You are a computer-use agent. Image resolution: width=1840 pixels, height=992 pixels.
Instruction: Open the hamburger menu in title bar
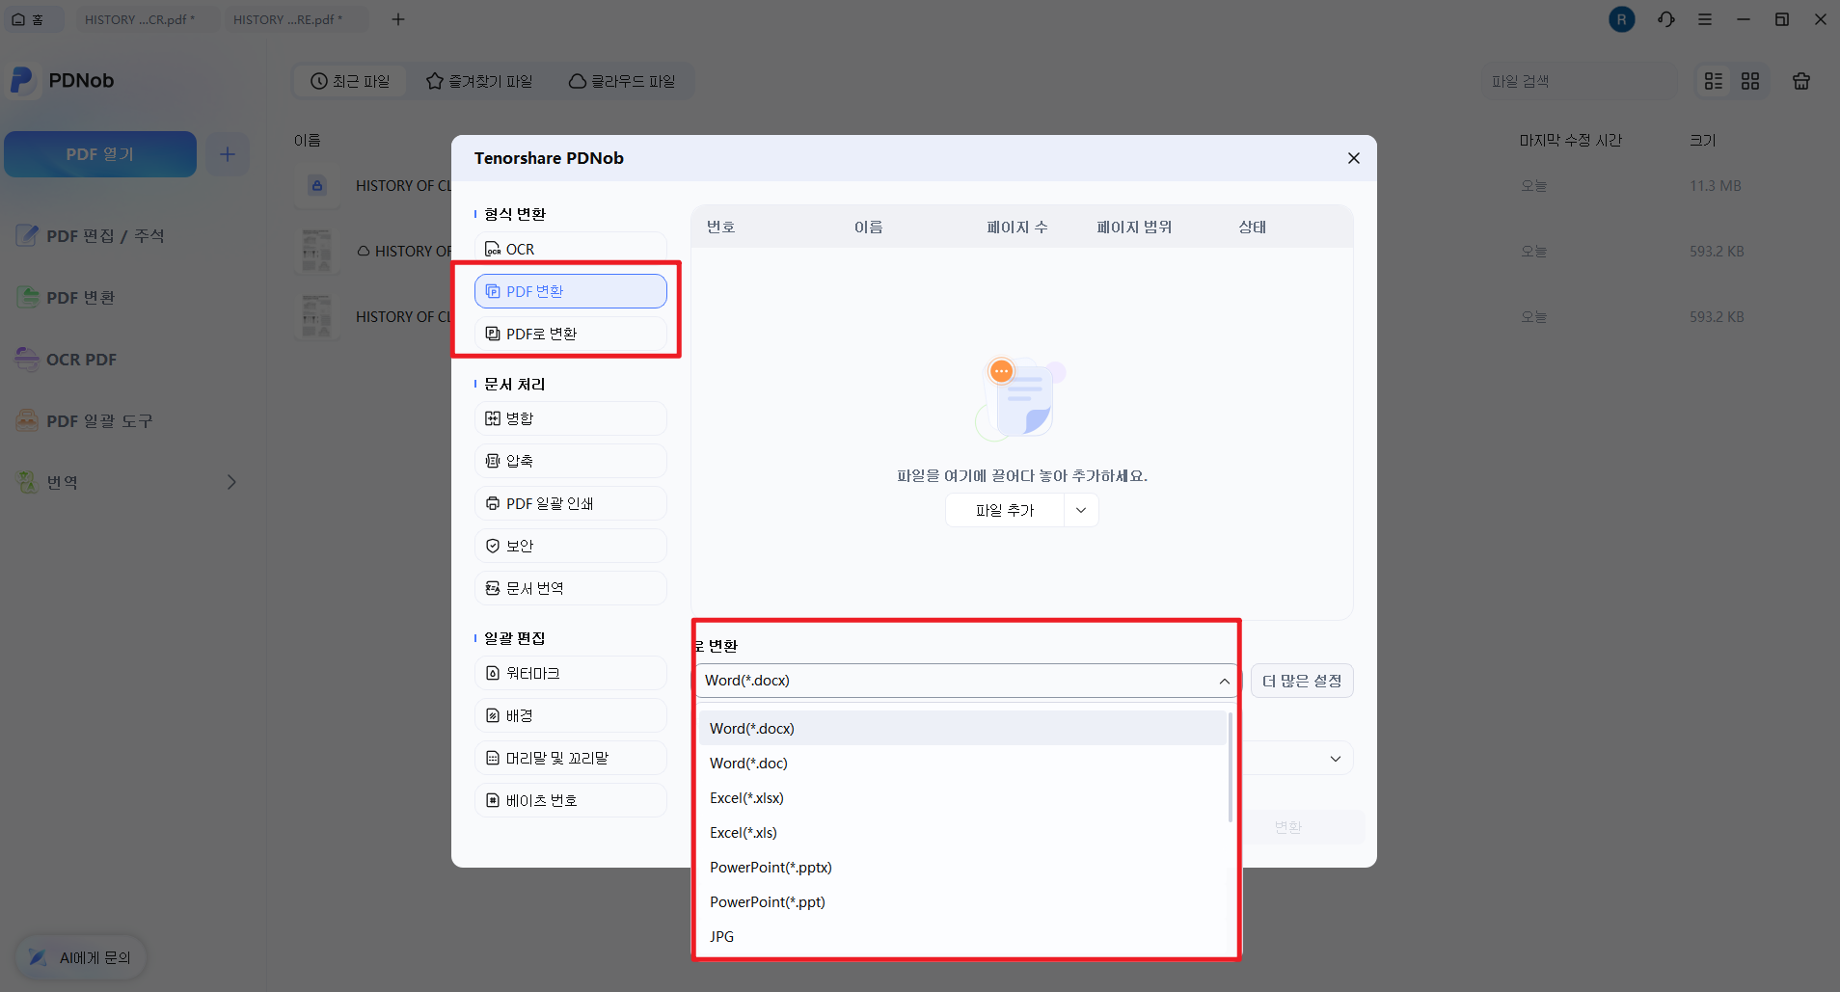tap(1705, 19)
